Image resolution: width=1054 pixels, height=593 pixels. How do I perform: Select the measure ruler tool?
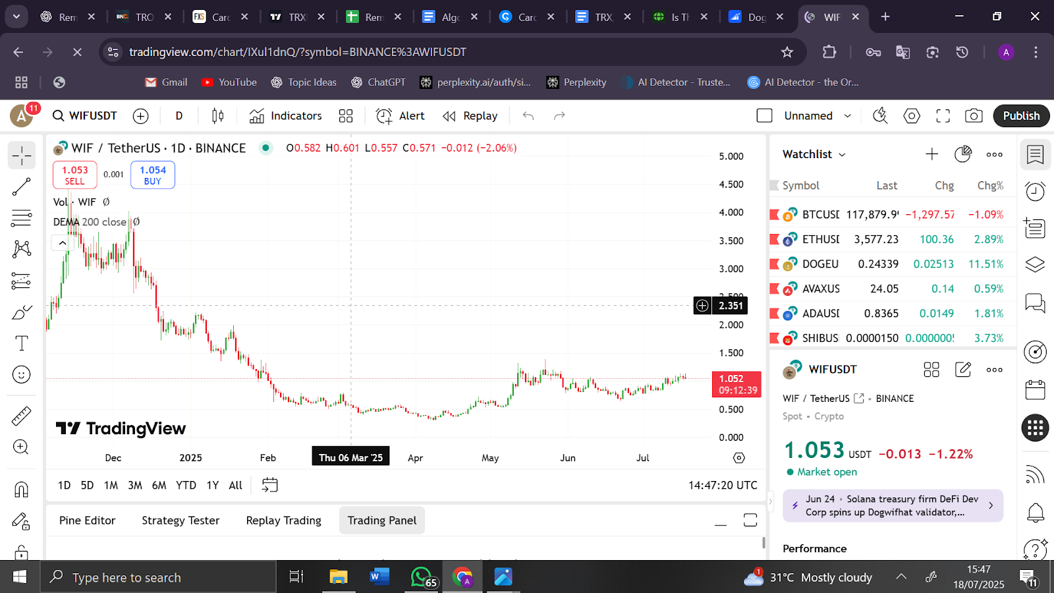tap(21, 416)
